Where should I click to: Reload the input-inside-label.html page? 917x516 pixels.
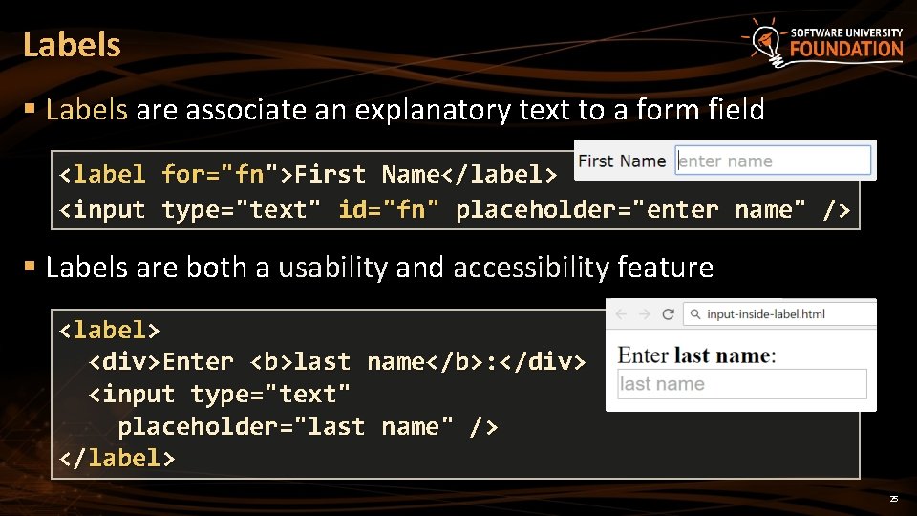pyautogui.click(x=668, y=314)
